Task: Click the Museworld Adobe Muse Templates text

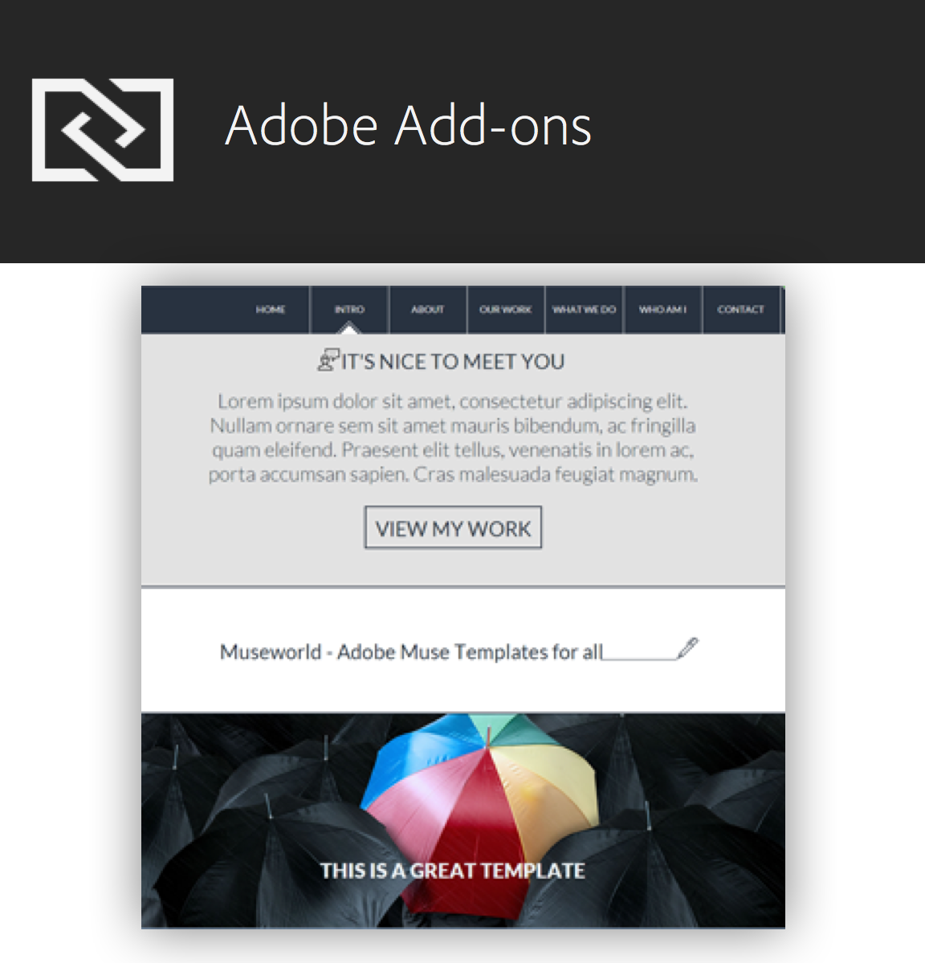Action: pos(411,652)
